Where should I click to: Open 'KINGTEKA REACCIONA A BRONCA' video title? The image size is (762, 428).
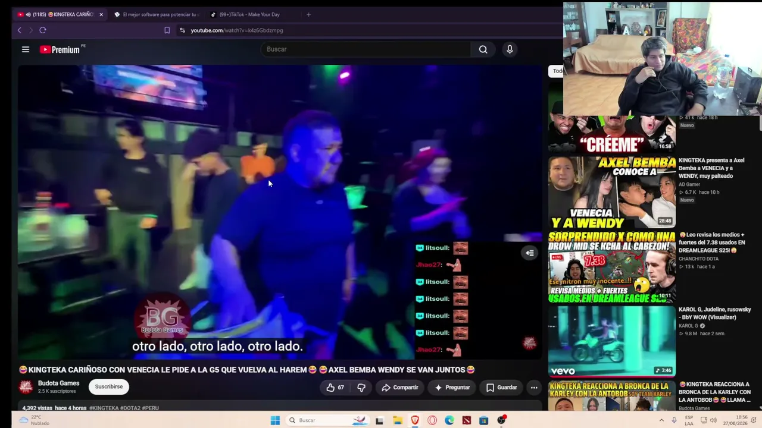coord(715,392)
